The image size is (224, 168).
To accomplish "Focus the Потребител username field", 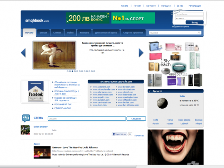I will click(189, 14).
